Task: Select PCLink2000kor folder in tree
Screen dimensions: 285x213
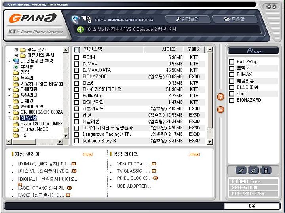Action: (42, 124)
